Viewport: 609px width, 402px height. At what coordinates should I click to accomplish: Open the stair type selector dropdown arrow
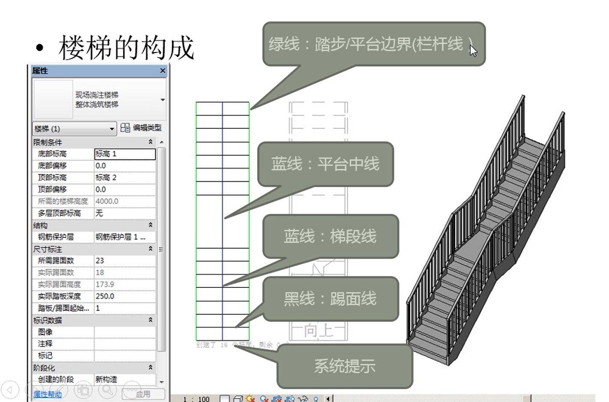pos(163,100)
